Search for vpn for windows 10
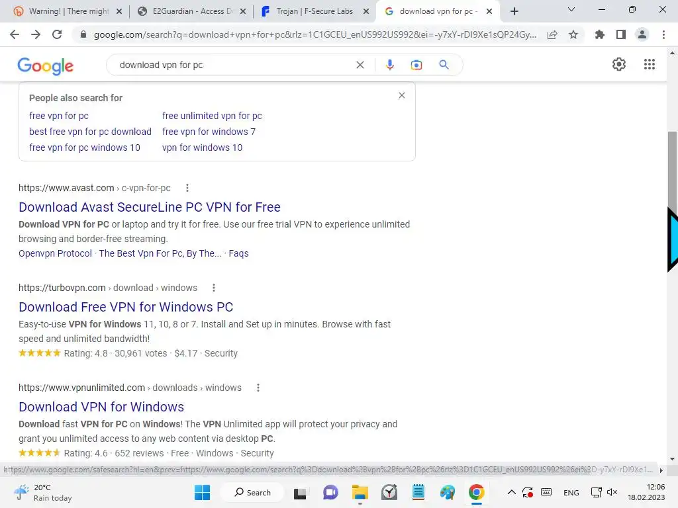Image resolution: width=678 pixels, height=508 pixels. click(203, 148)
